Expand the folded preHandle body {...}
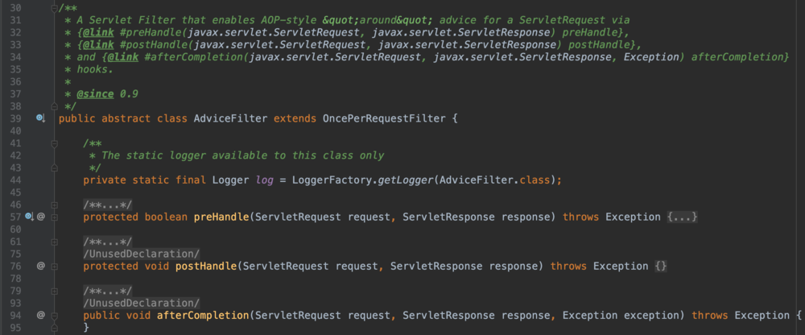This screenshot has width=805, height=335. [681, 217]
